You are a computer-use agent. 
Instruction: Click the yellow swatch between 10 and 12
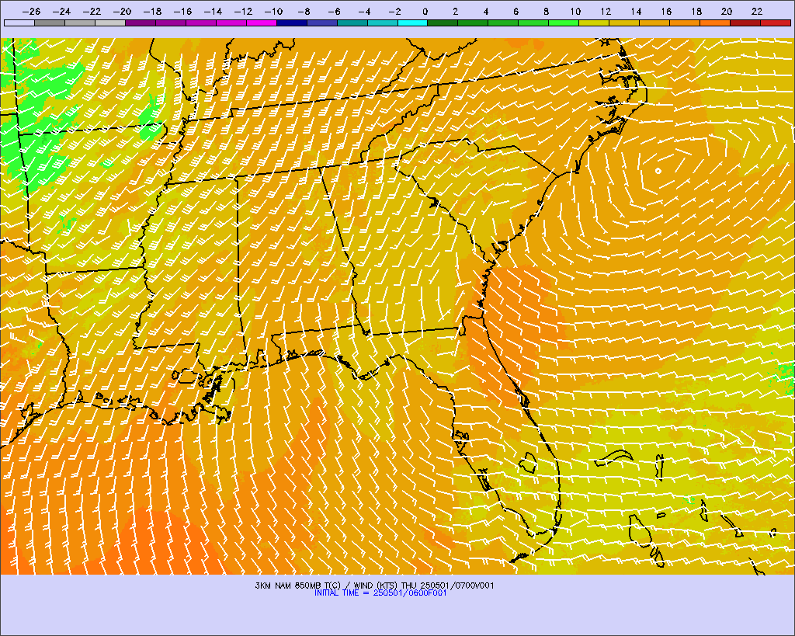click(594, 23)
